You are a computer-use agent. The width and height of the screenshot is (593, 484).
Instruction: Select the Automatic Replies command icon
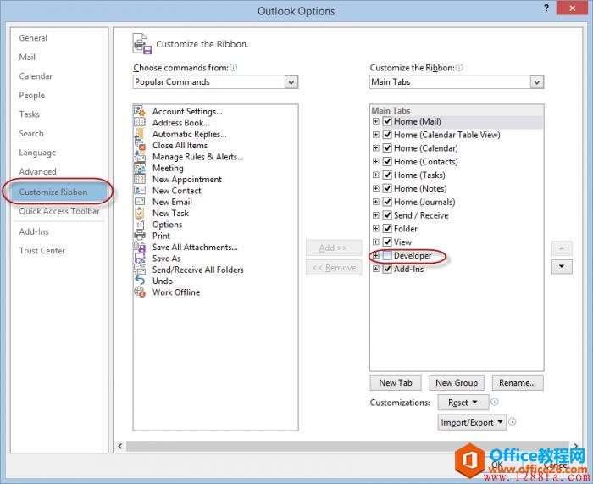[140, 134]
